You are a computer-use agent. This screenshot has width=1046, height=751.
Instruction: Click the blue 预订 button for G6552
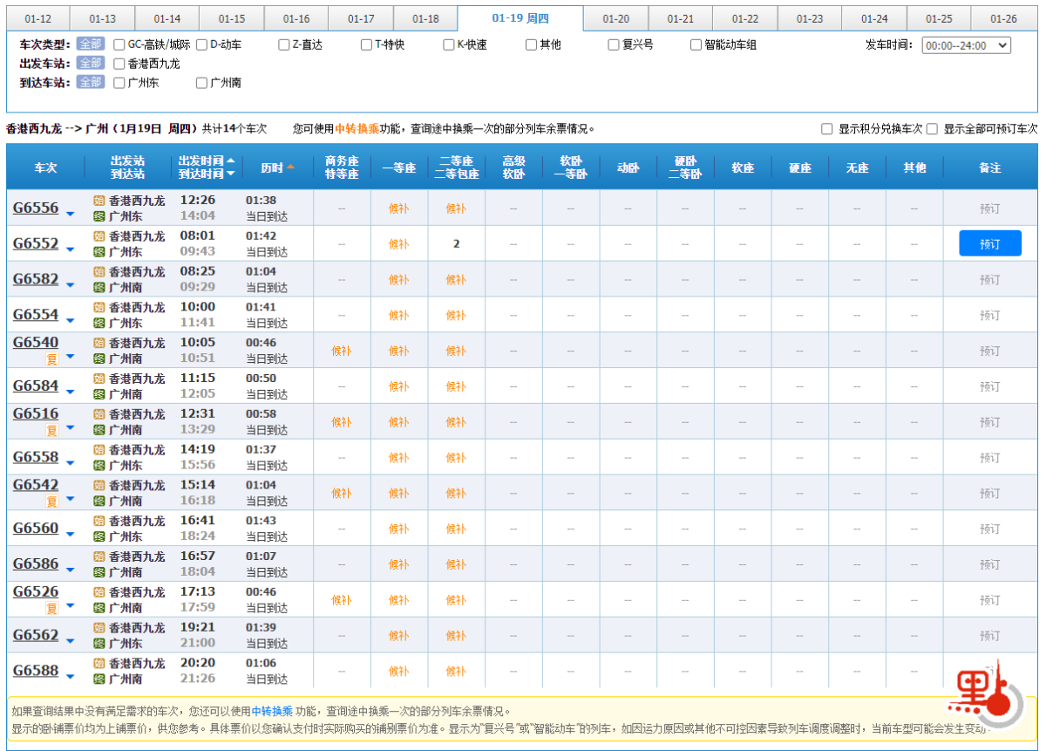point(990,243)
